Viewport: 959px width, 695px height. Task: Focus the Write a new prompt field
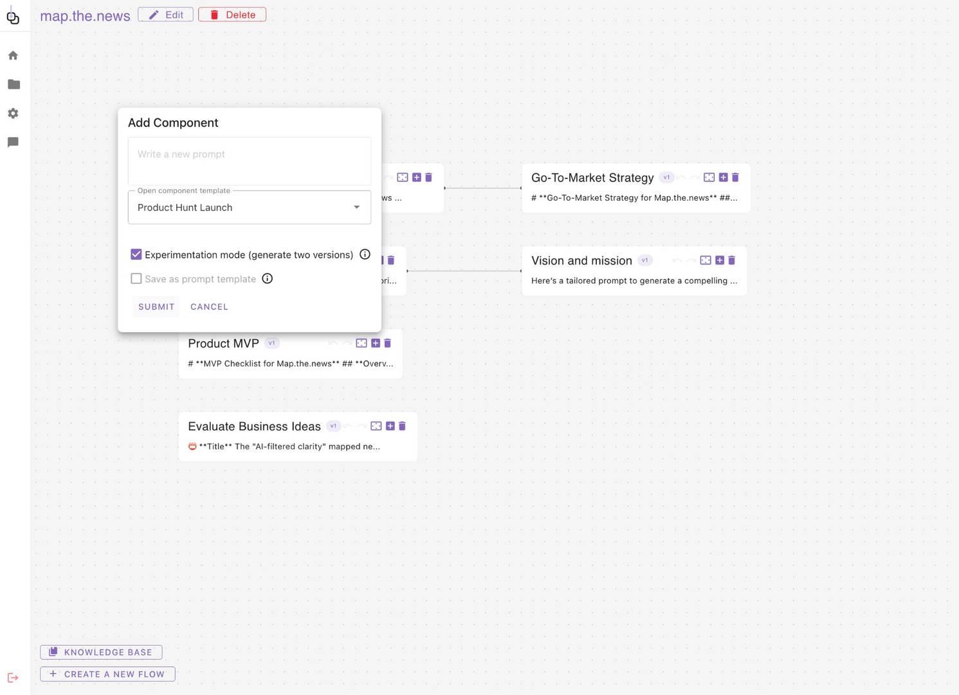(250, 161)
